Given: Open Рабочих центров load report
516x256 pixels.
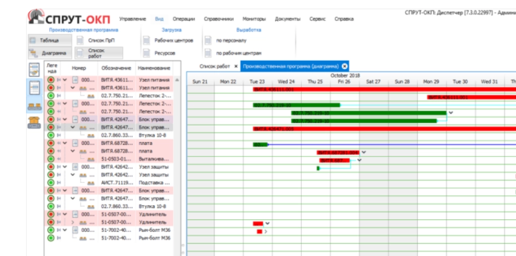Looking at the screenshot, I should tap(146, 40).
